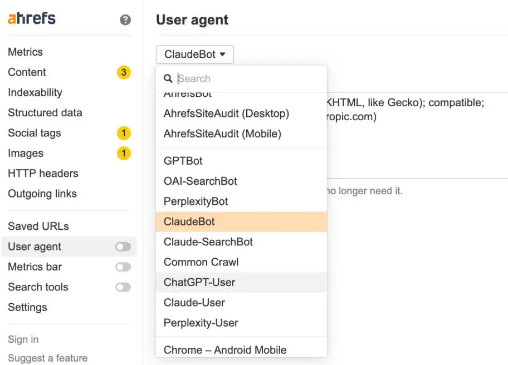The image size is (508, 365).
Task: Open Images section
Action: (26, 154)
